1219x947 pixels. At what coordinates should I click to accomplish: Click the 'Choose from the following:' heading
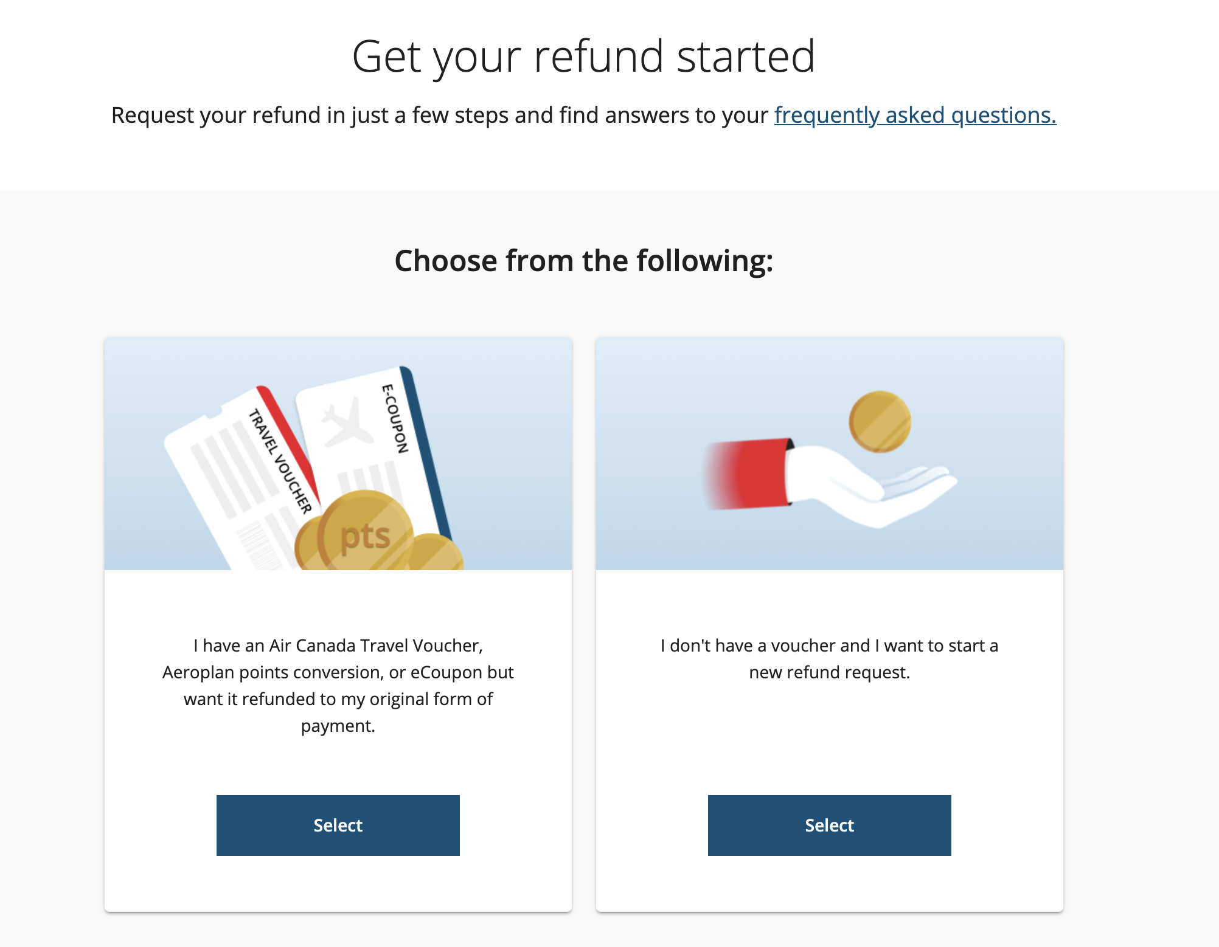(583, 261)
